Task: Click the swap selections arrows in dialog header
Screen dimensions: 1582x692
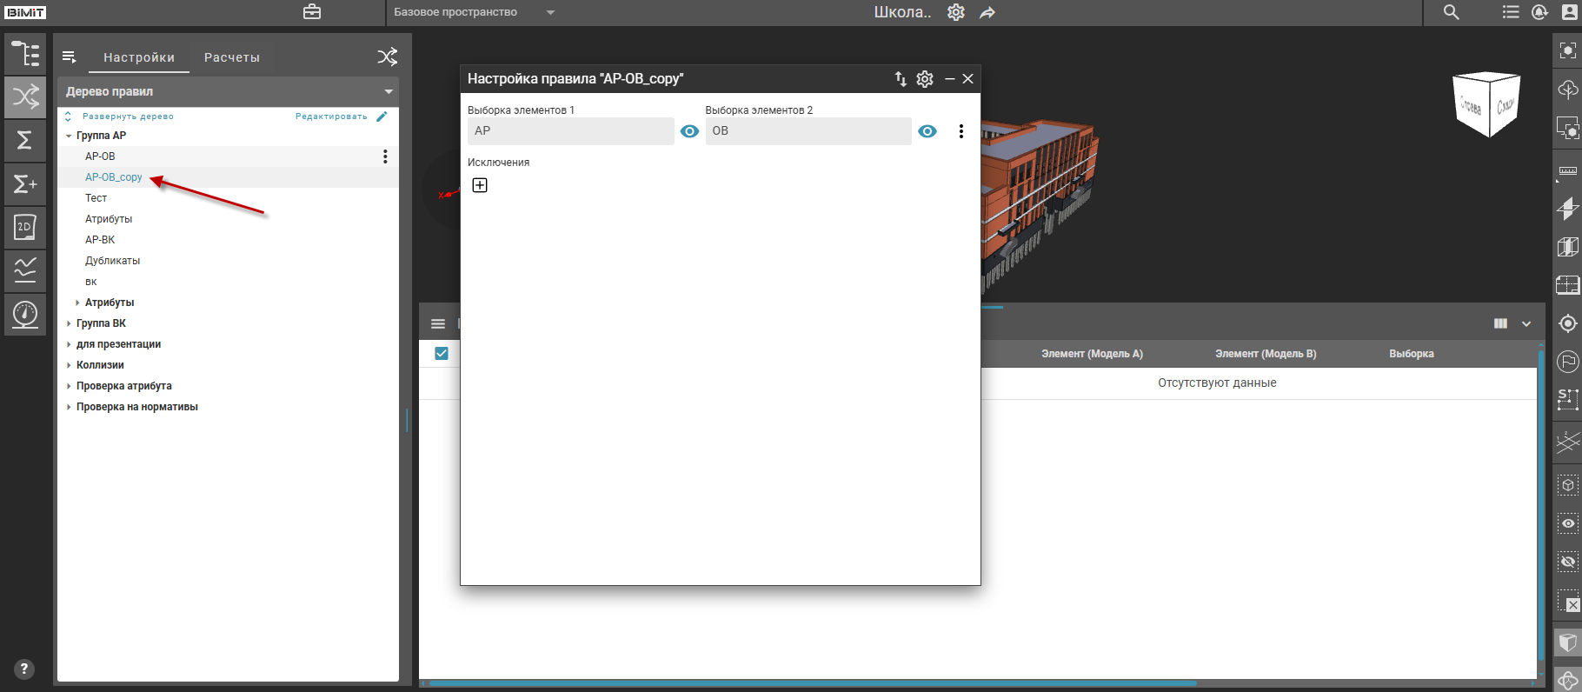Action: click(901, 79)
